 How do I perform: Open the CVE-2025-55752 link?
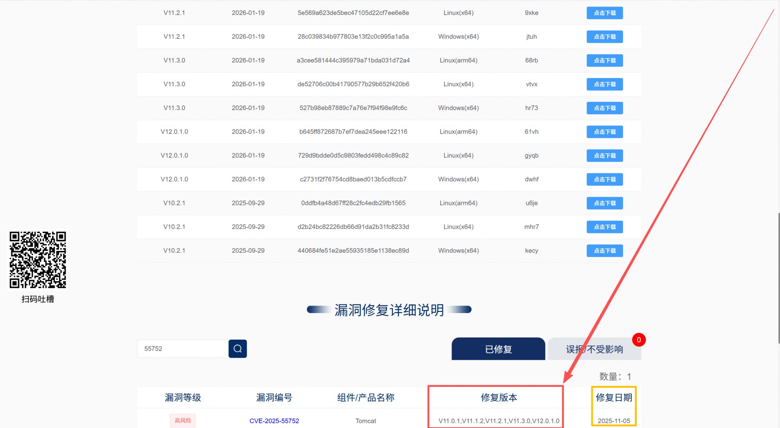(x=274, y=421)
